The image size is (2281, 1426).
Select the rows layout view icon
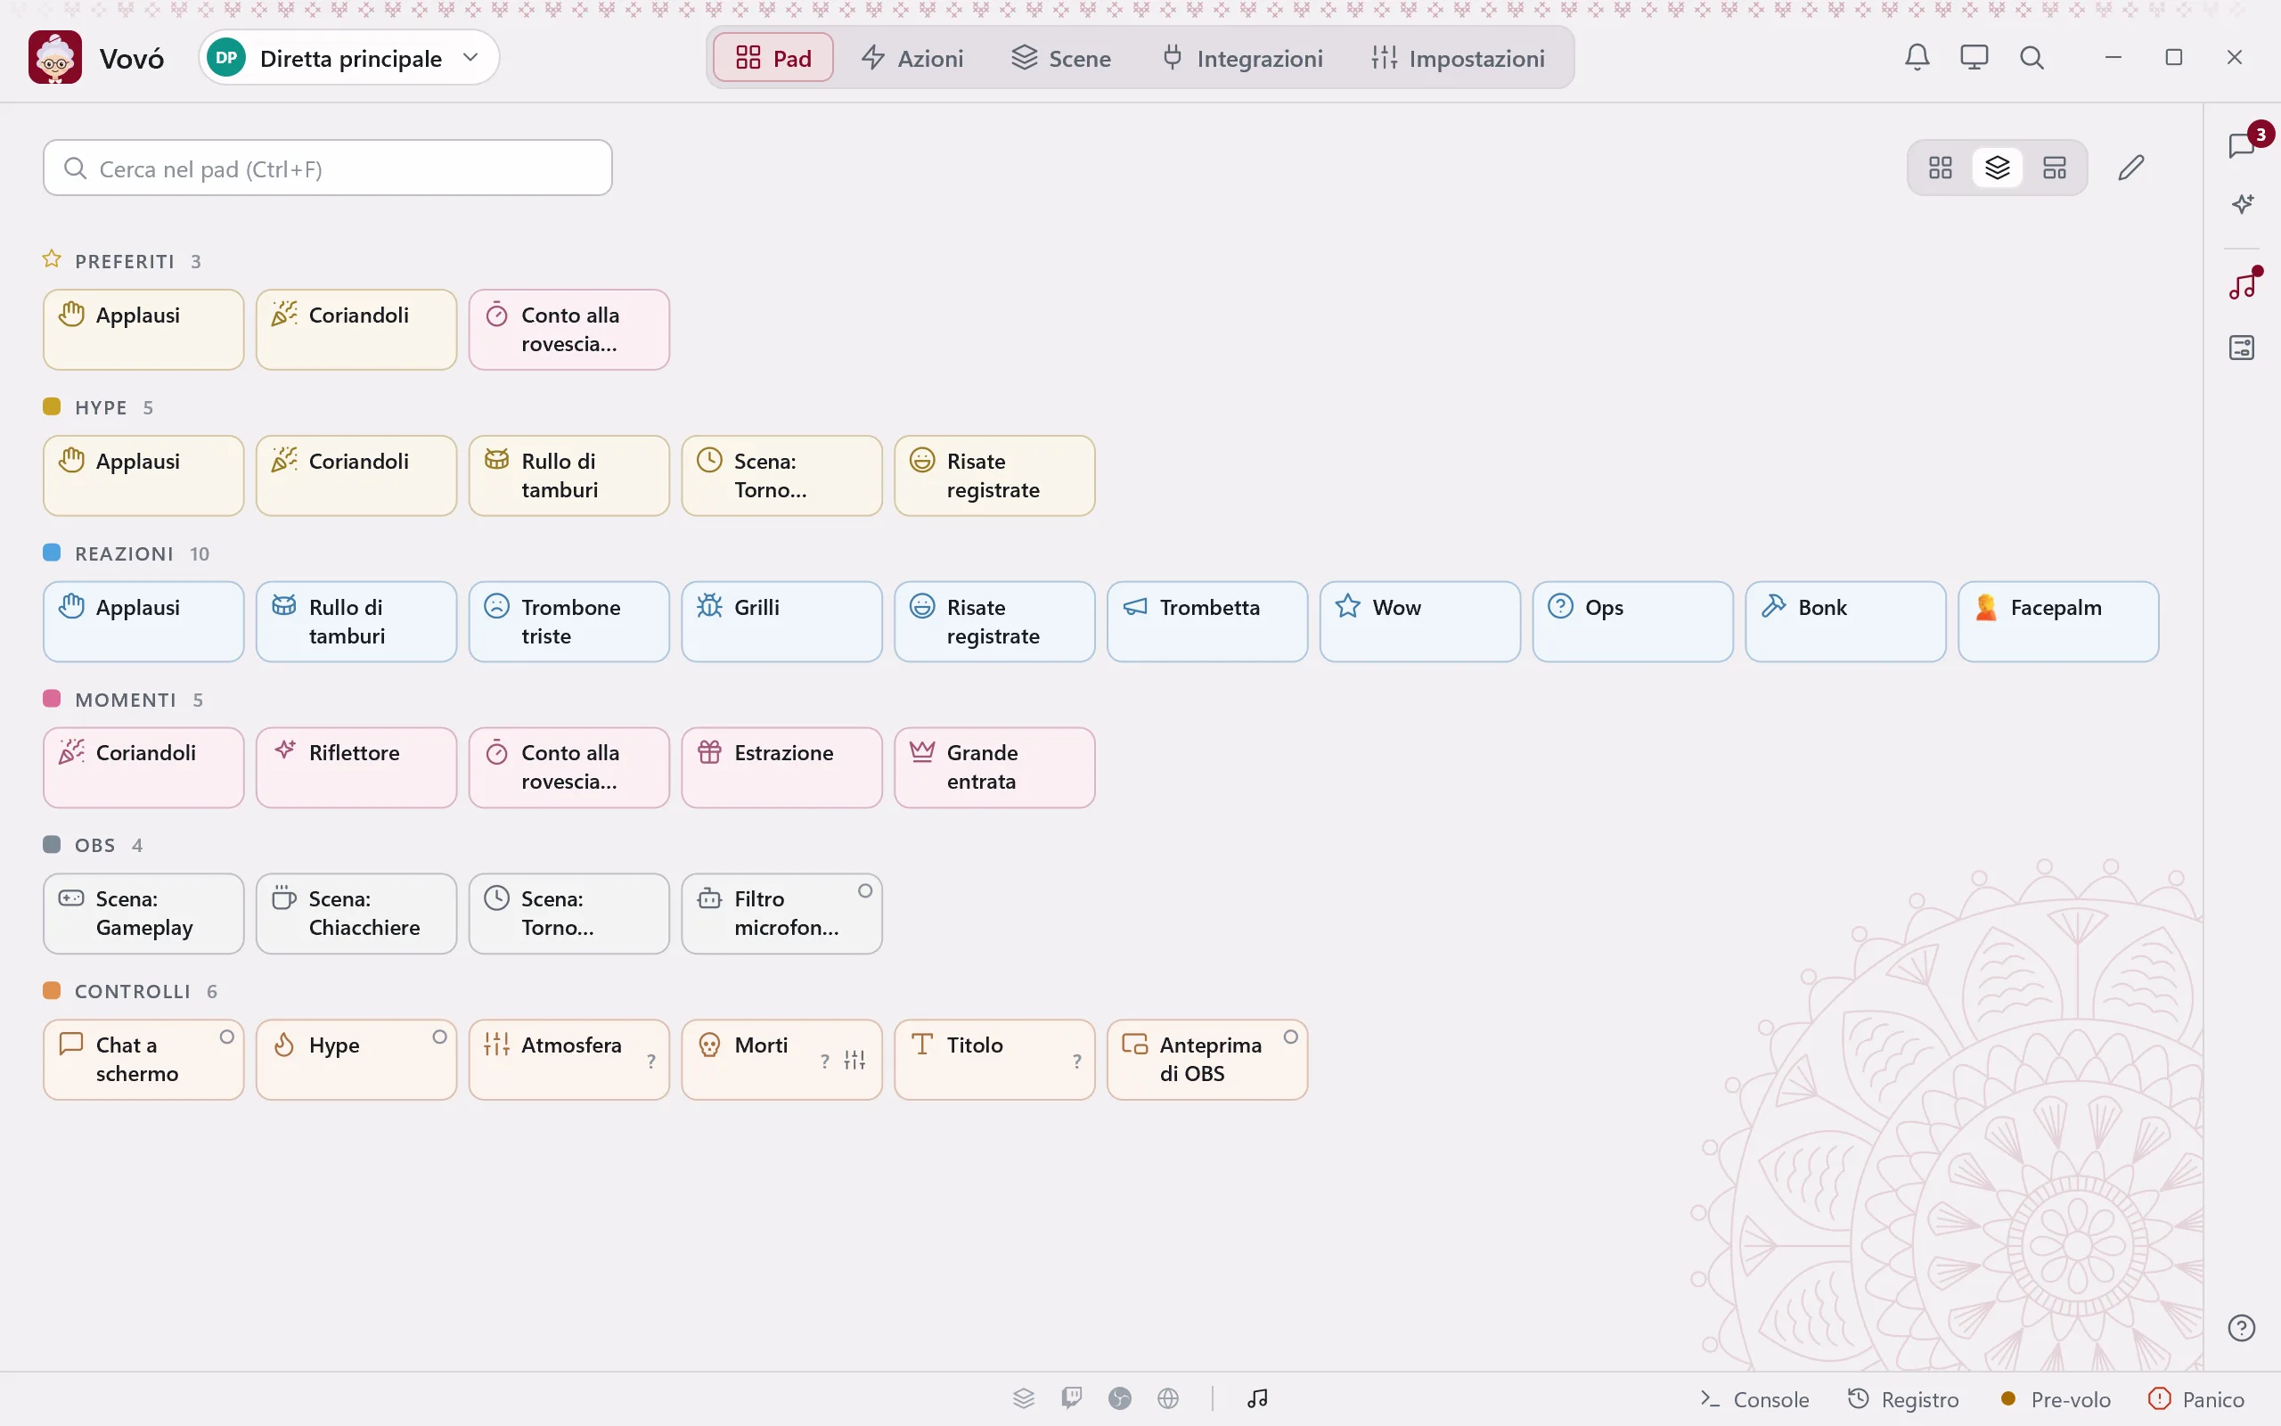pyautogui.click(x=2054, y=168)
